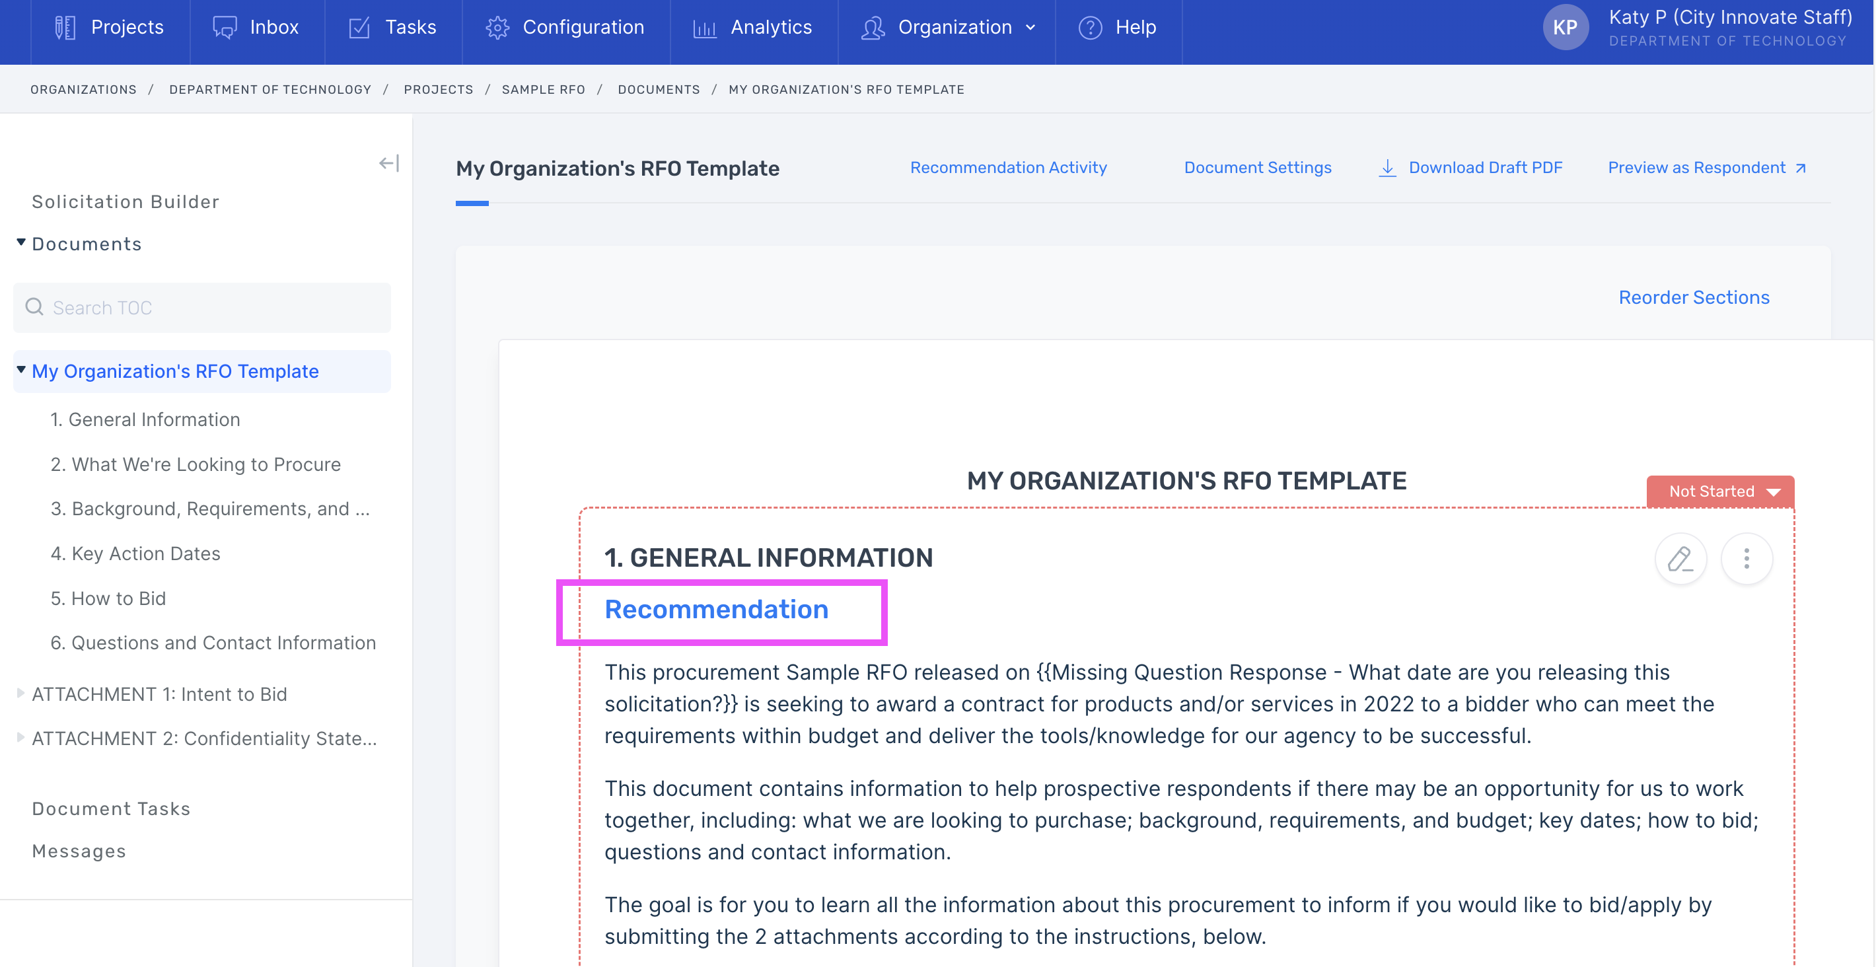The width and height of the screenshot is (1876, 967).
Task: Open ATTACHMENT 2: Confidentiality State... item
Action: point(205,738)
